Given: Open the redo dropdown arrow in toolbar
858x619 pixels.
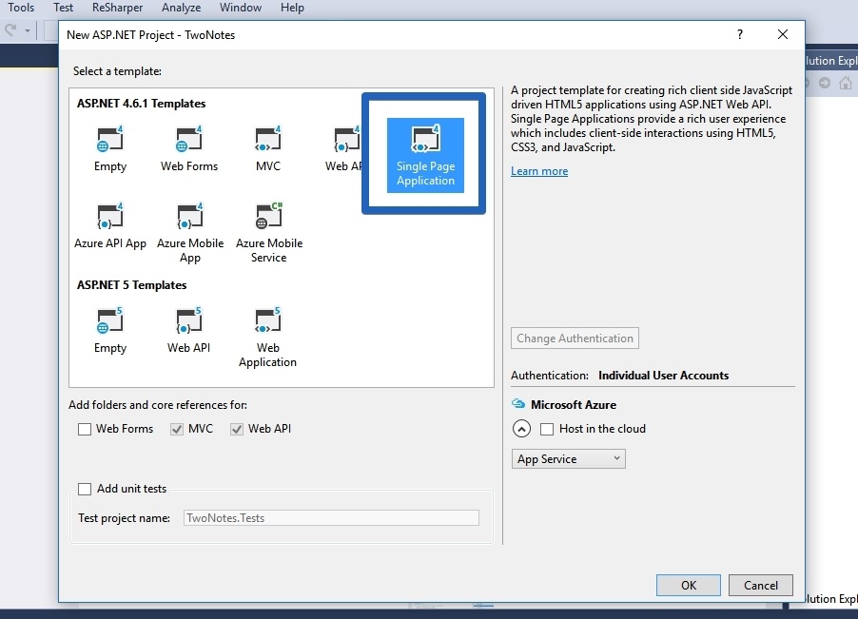Looking at the screenshot, I should 28,30.
